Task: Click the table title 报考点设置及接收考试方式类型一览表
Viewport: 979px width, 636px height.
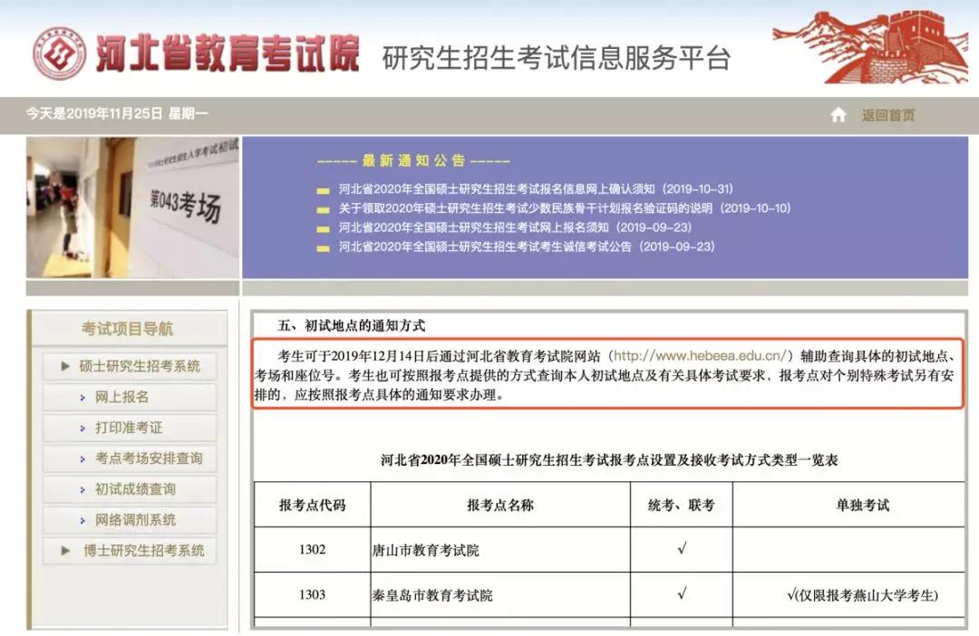Action: 609,460
